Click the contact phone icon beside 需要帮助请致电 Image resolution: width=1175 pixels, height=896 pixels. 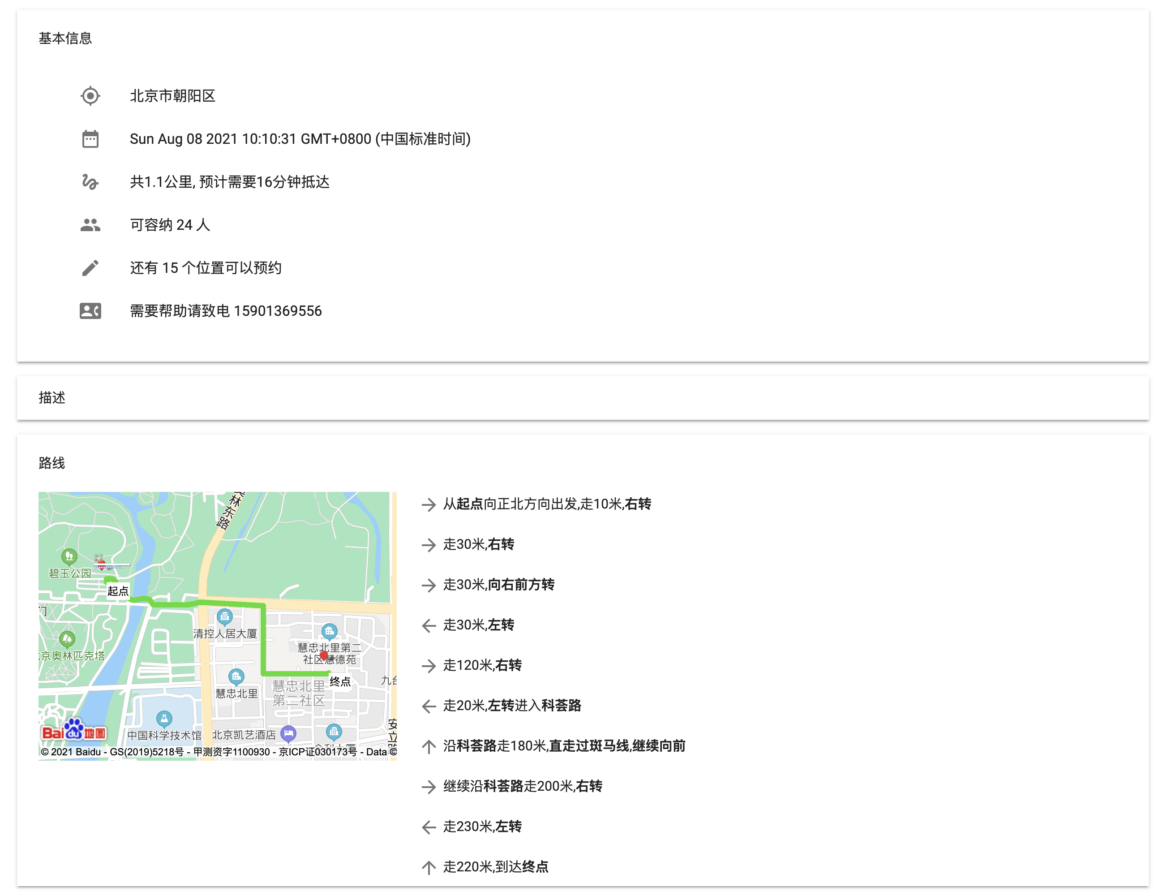pyautogui.click(x=90, y=311)
